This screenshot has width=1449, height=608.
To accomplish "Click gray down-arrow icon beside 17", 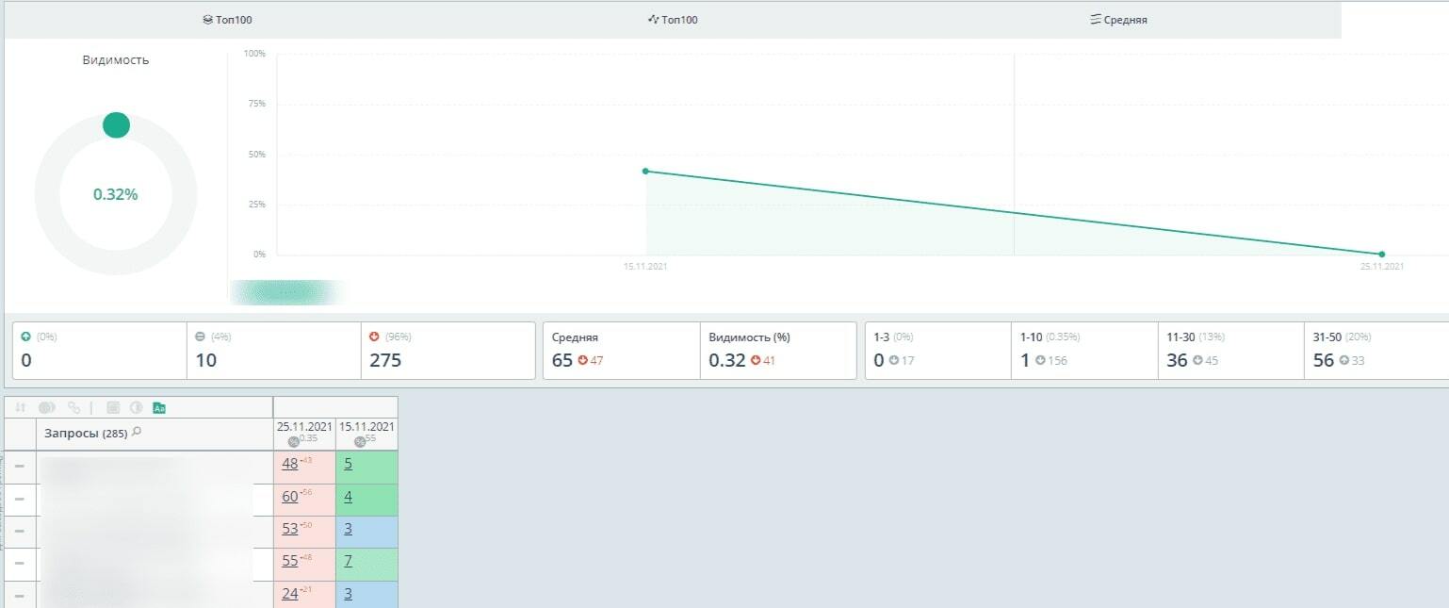I will 894,360.
